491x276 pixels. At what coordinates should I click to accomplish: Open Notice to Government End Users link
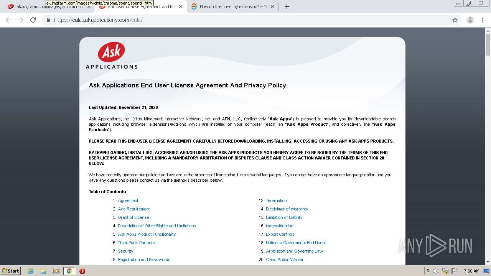[x=296, y=243]
